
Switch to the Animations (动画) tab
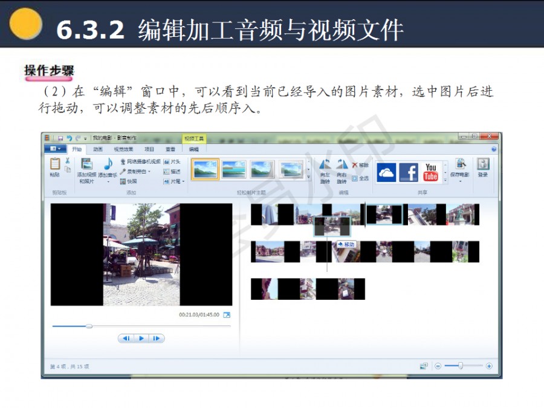pyautogui.click(x=98, y=149)
